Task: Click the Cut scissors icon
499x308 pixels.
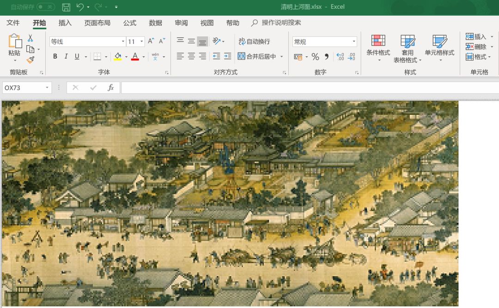Action: click(x=30, y=38)
